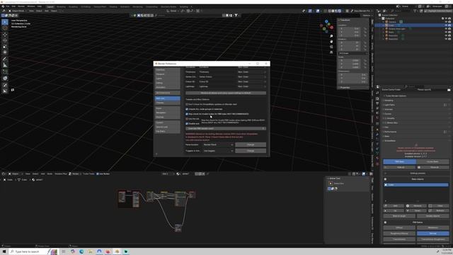Select the Add Cube tool

tap(5, 72)
